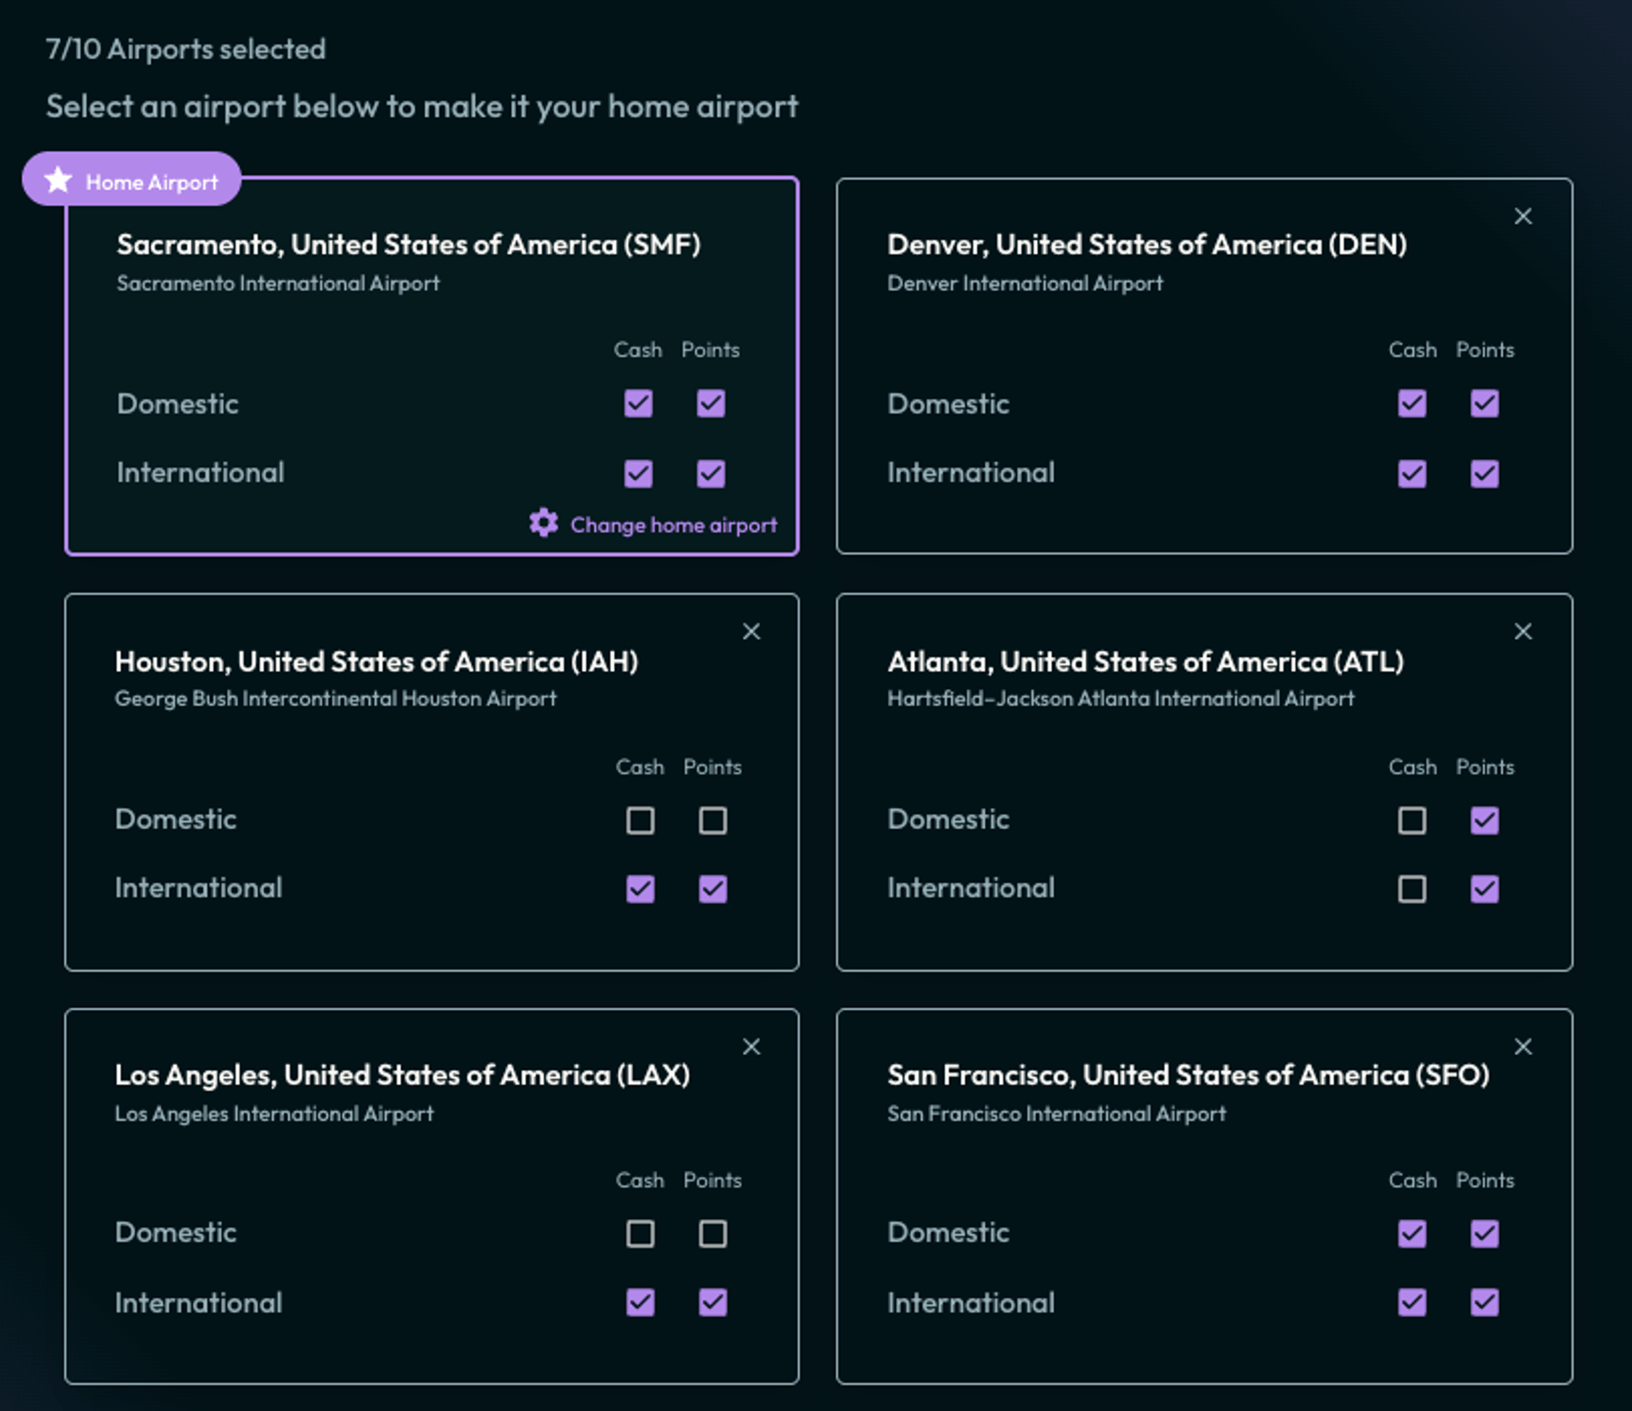The height and width of the screenshot is (1411, 1632).
Task: Select Los Angeles (LAX) card title
Action: (x=402, y=1075)
